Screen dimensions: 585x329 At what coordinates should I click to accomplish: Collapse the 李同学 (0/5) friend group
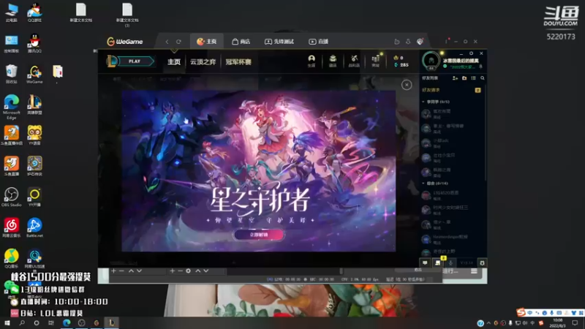click(x=437, y=102)
